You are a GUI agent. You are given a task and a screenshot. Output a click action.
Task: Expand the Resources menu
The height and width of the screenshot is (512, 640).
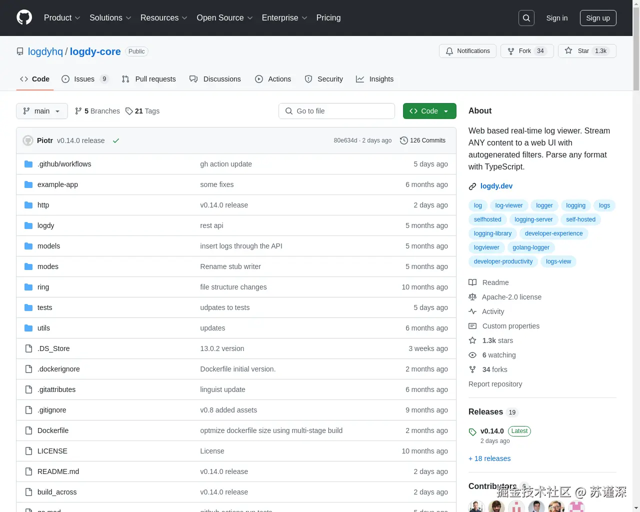coord(164,18)
